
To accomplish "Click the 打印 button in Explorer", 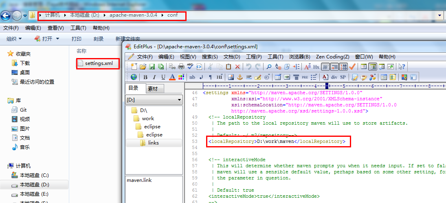I will [x=77, y=39].
